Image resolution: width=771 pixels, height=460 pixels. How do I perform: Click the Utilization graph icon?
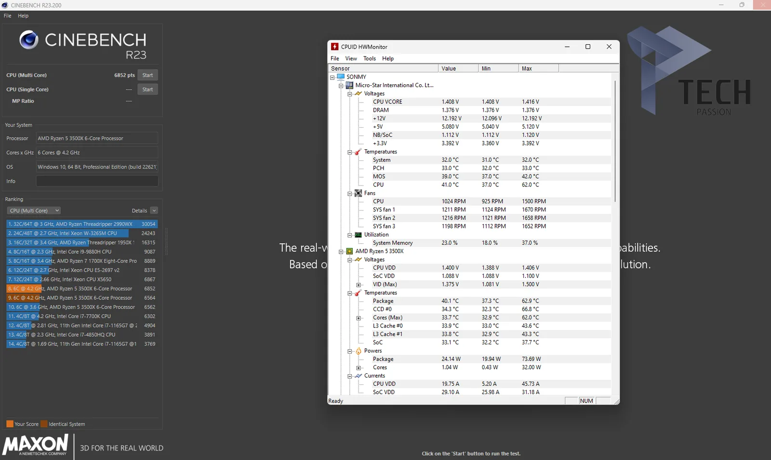click(x=358, y=235)
